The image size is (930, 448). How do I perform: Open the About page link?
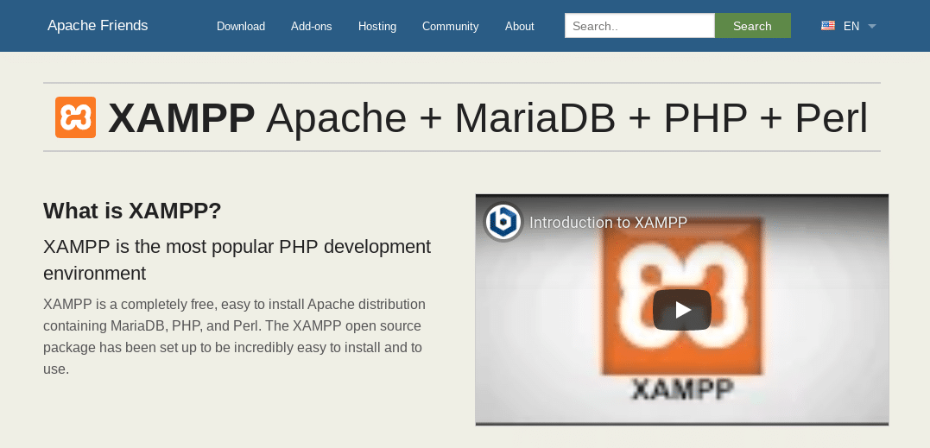pyautogui.click(x=520, y=26)
